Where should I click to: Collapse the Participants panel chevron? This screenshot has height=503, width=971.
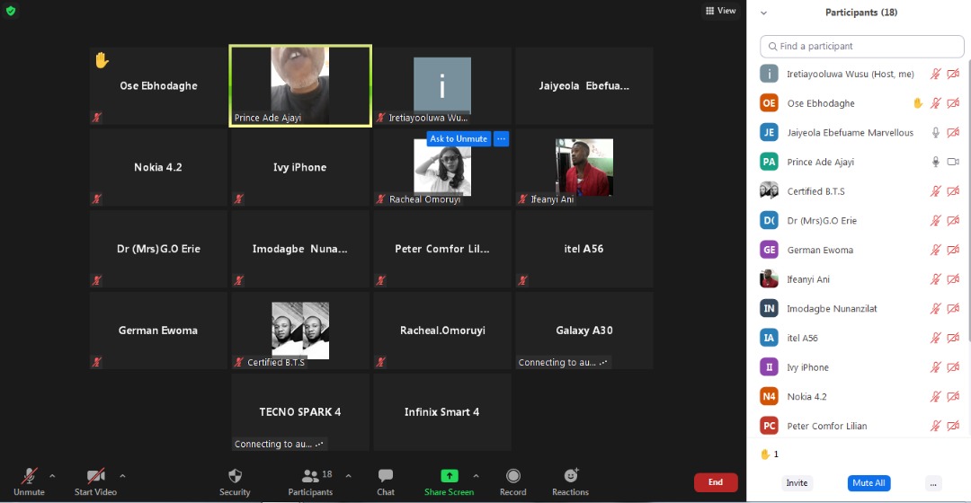tap(763, 13)
